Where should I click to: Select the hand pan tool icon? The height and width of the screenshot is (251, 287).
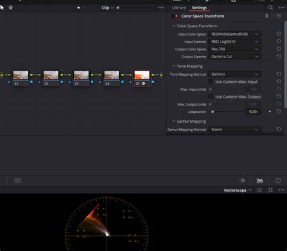(x=10, y=8)
